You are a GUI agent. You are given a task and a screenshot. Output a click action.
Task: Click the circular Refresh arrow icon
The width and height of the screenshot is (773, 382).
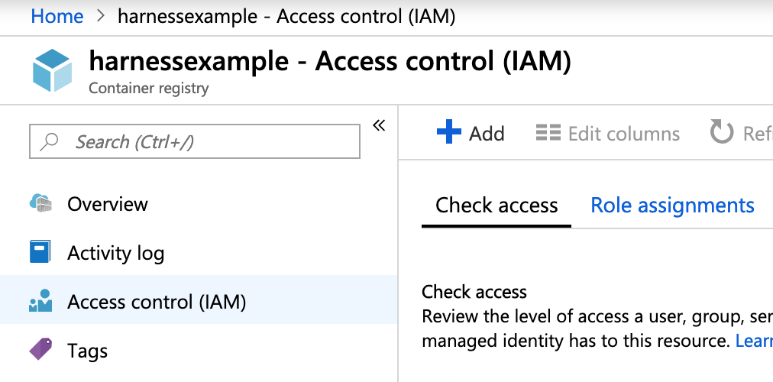[721, 132]
